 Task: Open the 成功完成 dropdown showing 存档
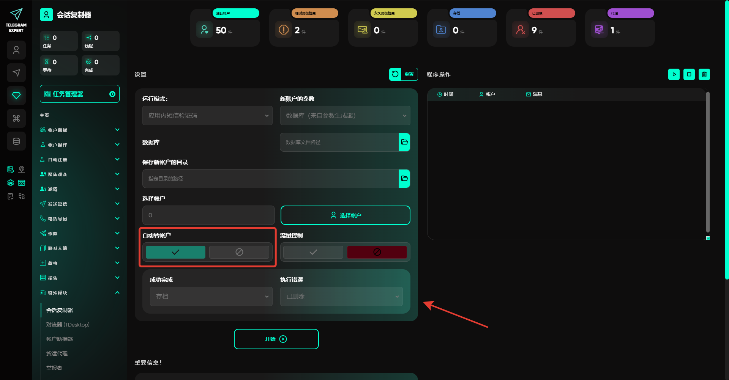coord(211,296)
